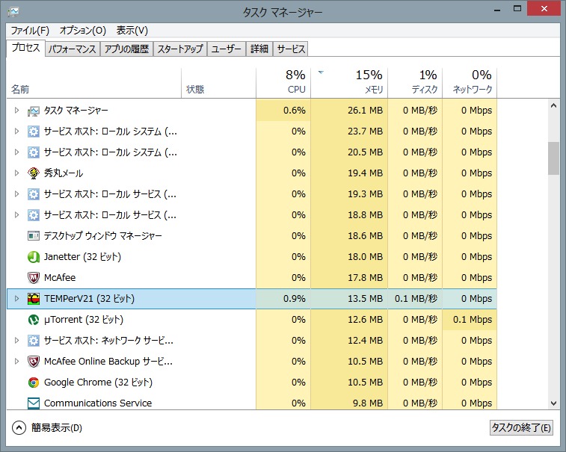Click the Janetter app icon

pyautogui.click(x=34, y=257)
